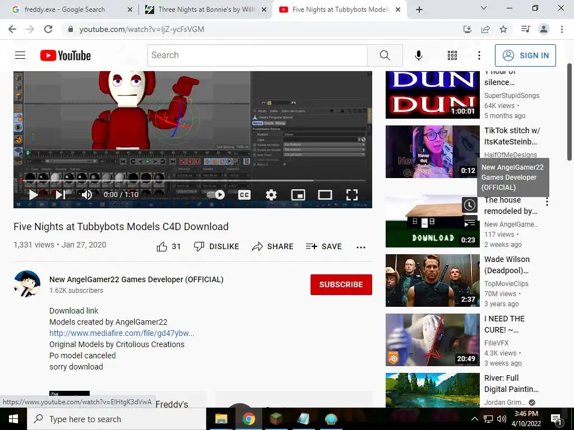Open a new browser tab
This screenshot has height=430, width=574.
[x=419, y=10]
